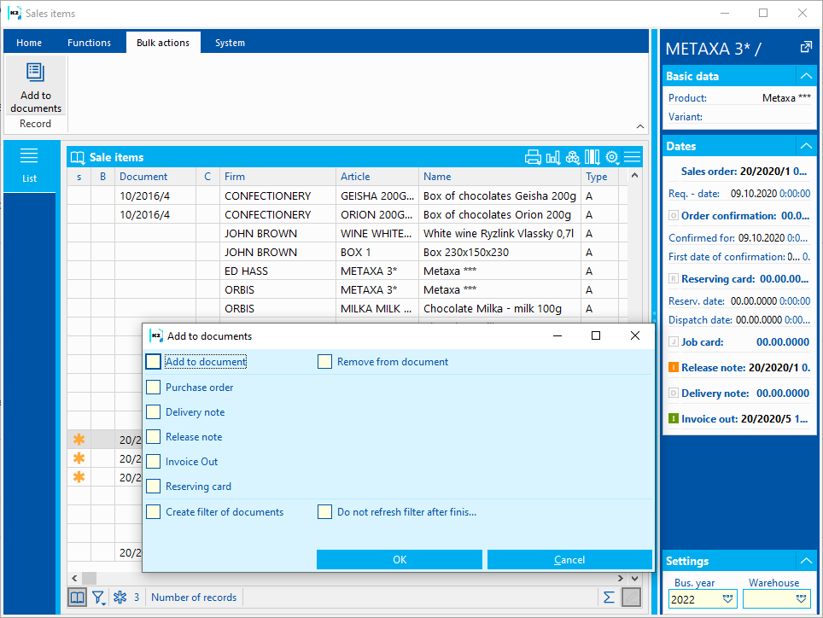
Task: Open the print icon in Sale items header
Action: click(533, 157)
